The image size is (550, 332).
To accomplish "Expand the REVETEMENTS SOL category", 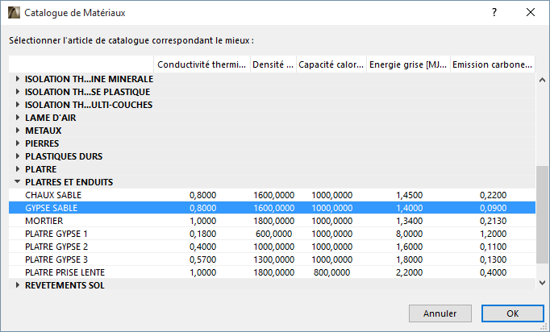I will coord(19,285).
